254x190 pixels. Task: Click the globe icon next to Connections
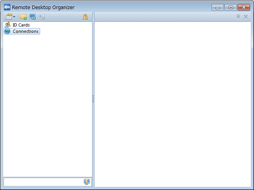point(7,31)
